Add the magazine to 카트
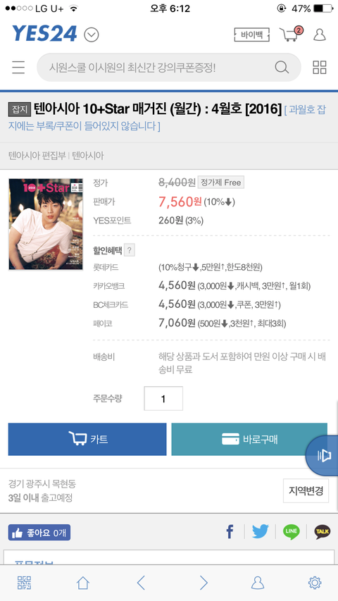 point(87,439)
